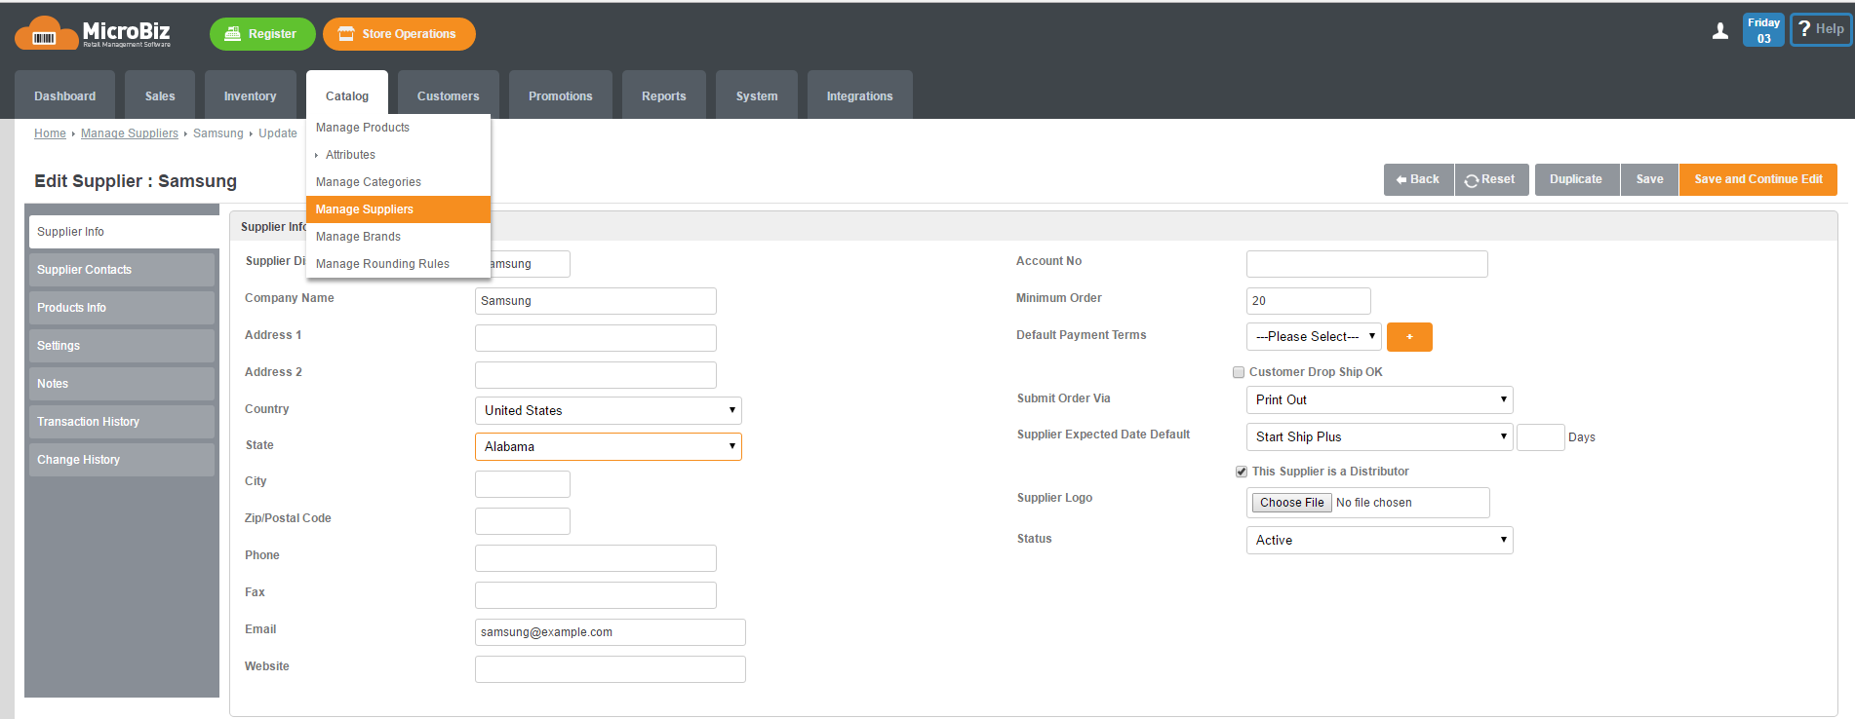Go Back to supplier list
The height and width of the screenshot is (719, 1855).
(x=1418, y=179)
